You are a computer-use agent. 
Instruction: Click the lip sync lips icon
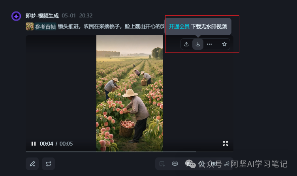(x=175, y=163)
